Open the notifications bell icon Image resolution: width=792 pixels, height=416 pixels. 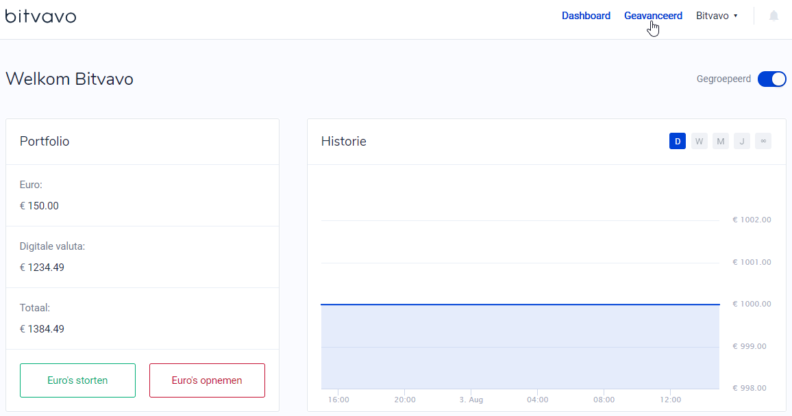point(774,16)
